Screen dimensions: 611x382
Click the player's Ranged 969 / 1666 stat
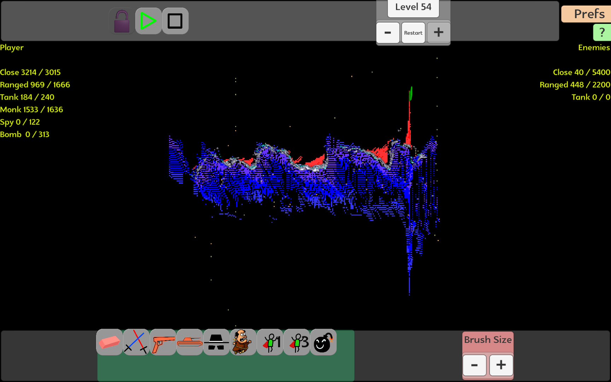[35, 85]
